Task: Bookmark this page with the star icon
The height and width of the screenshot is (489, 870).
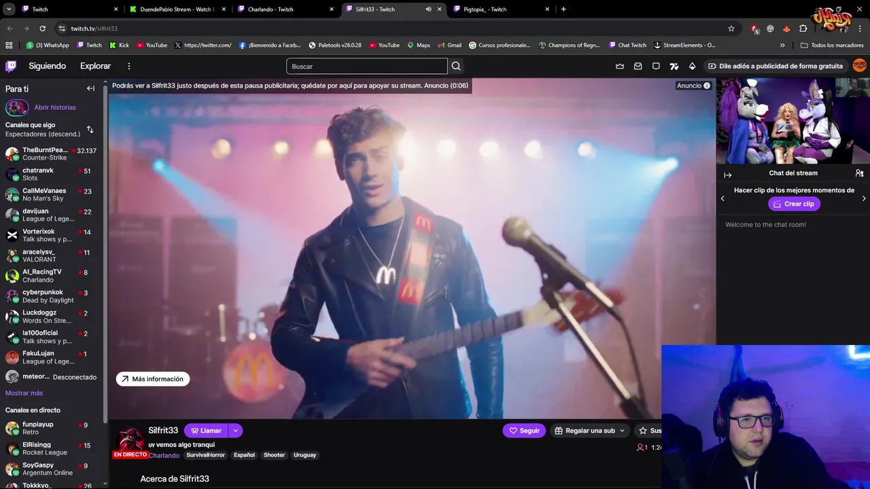Action: pyautogui.click(x=731, y=29)
